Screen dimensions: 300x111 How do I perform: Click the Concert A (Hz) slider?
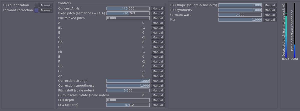click(128, 8)
